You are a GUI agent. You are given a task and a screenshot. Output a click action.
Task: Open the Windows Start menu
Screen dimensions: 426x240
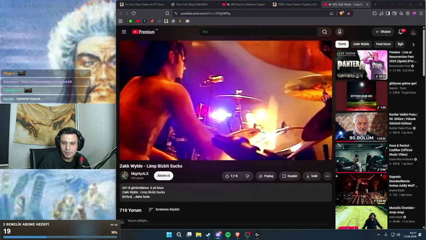[x=169, y=235]
